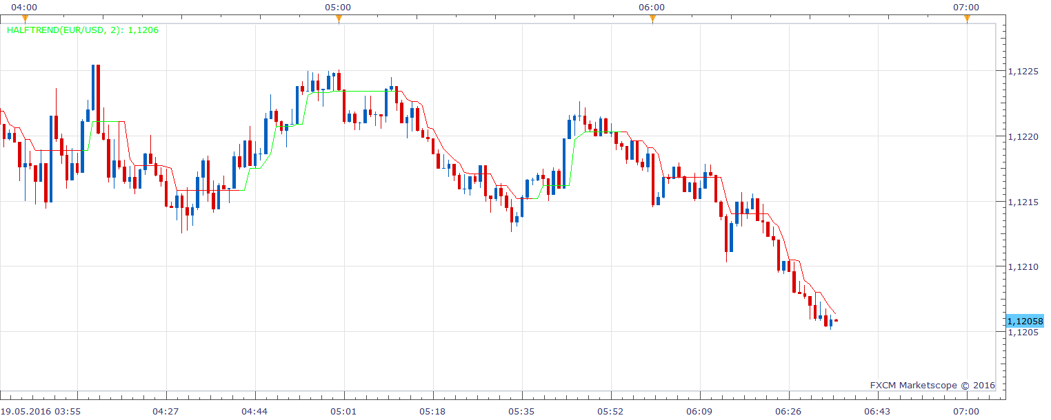Click the 1,1220 price axis label
1051x420 pixels.
[x=1023, y=137]
